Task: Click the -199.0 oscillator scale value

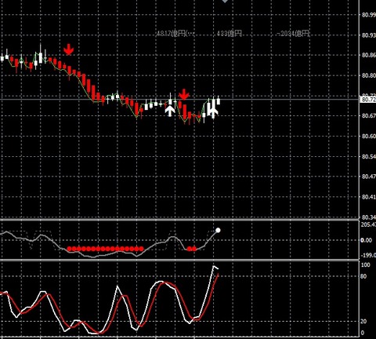Action: (368, 255)
